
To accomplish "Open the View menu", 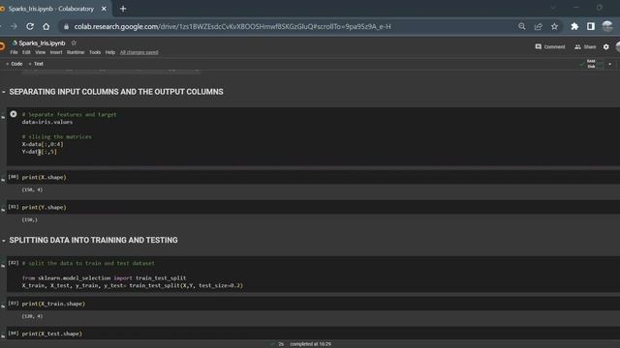I will point(41,52).
